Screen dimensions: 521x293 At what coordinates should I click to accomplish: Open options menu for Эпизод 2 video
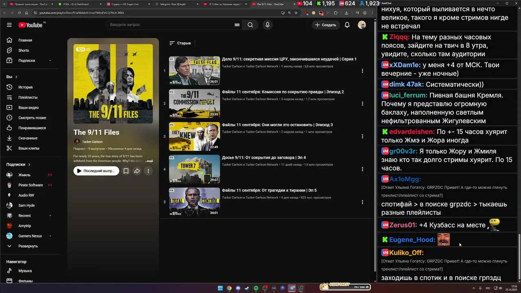pyautogui.click(x=362, y=103)
